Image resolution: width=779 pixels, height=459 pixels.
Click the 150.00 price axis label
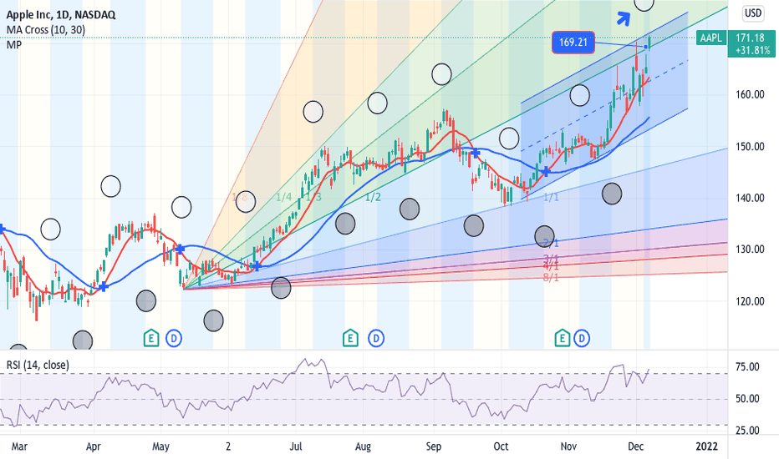[x=750, y=146]
